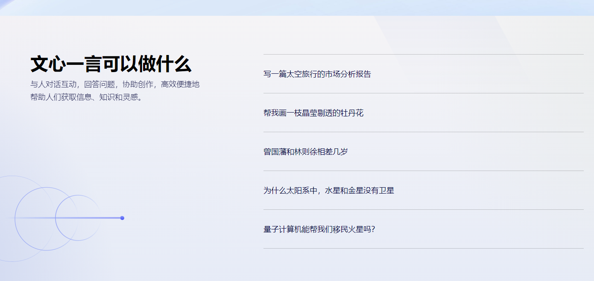Open the 量子计算机能帮我们移民火星吗 prompt

pos(319,229)
